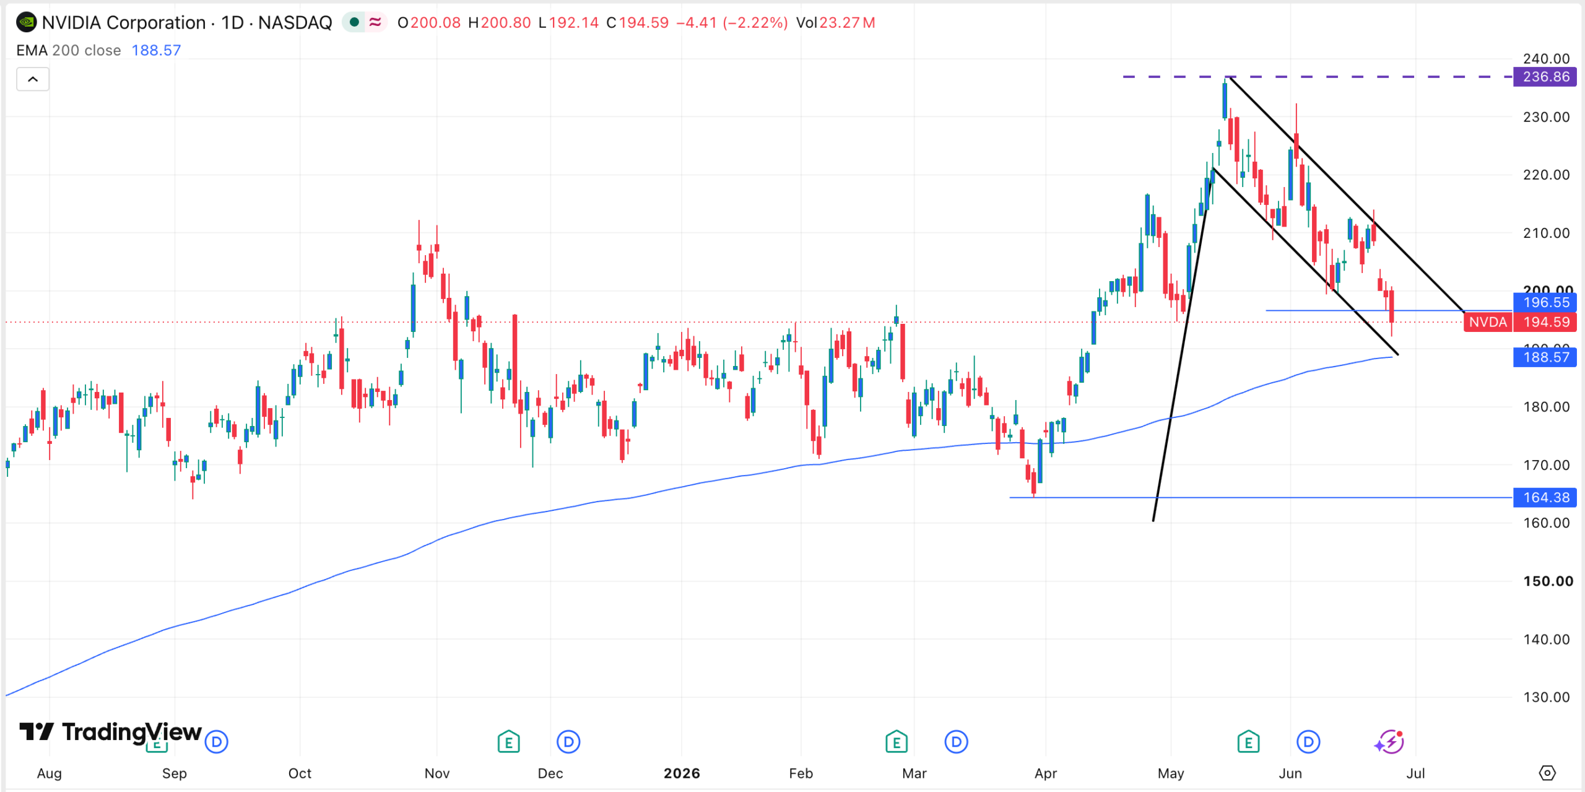
Task: Open the earnings E marker in late May
Action: 1248,741
